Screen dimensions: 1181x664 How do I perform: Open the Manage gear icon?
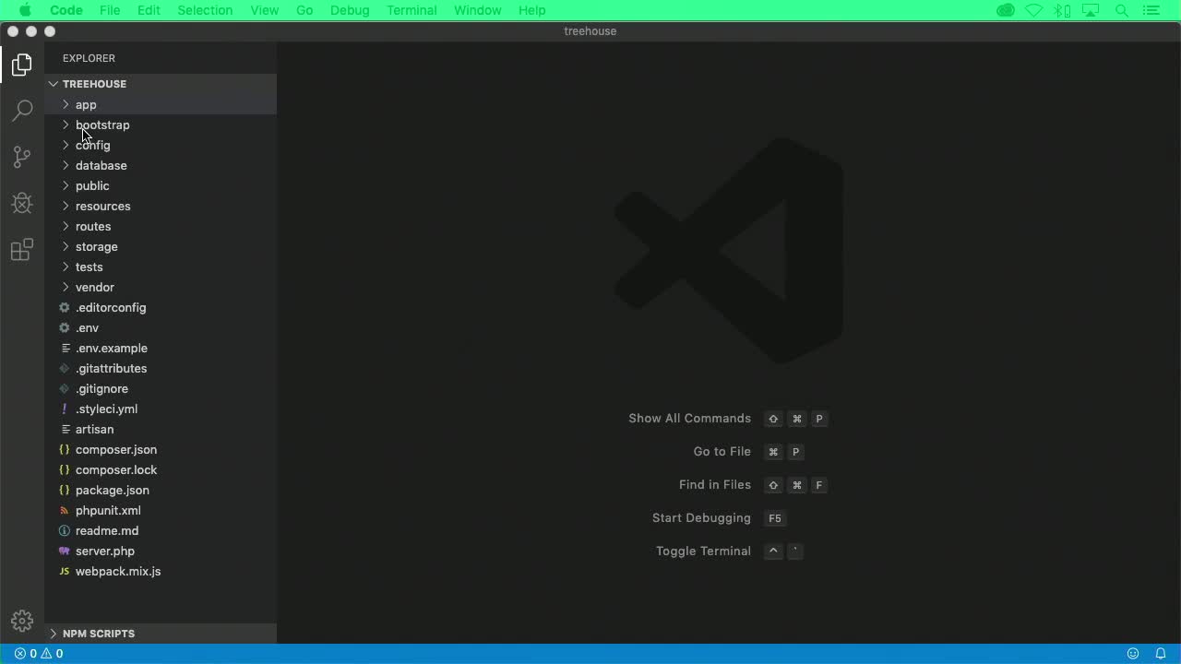click(22, 621)
